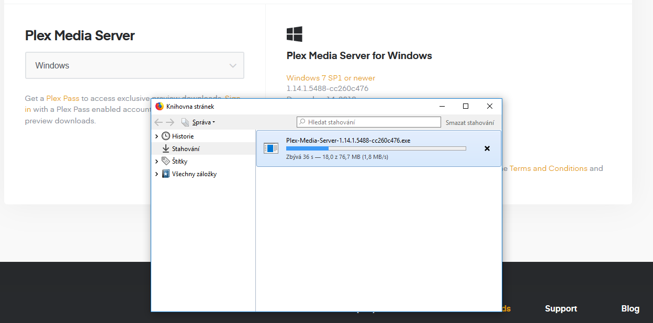
Task: Open Blog in the Plex footer
Action: [631, 308]
